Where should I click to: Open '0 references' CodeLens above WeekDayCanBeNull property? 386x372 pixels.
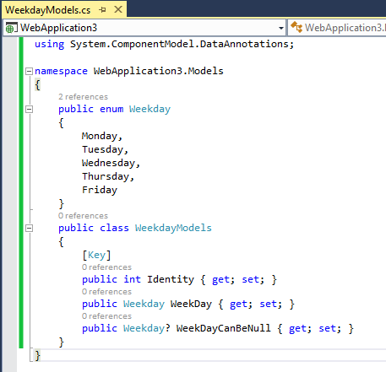[x=106, y=316]
